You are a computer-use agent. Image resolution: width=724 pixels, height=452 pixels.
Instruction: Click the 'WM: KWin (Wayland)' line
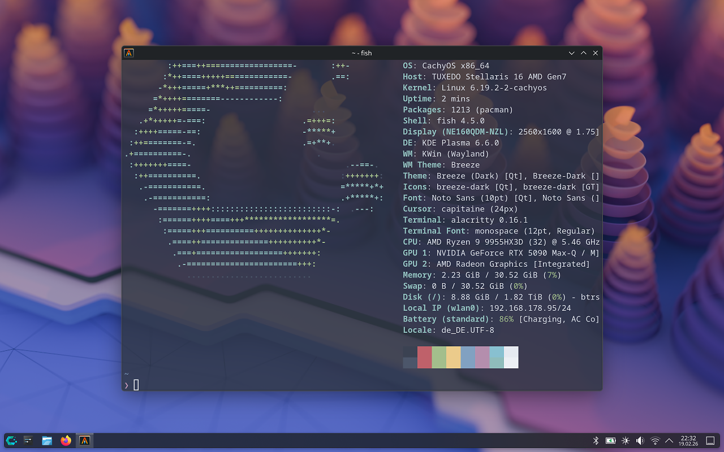pyautogui.click(x=446, y=154)
